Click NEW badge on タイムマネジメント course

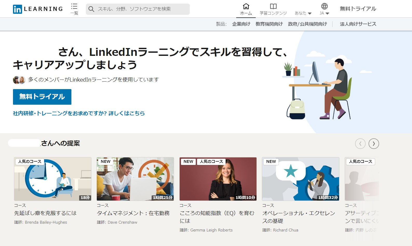click(106, 162)
